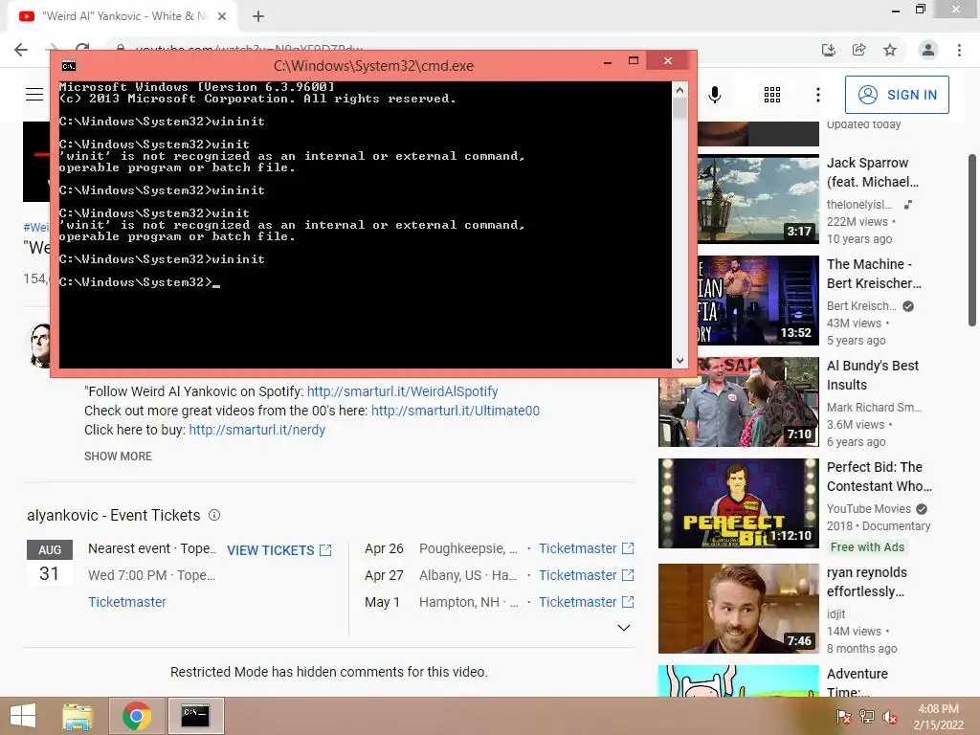Bookmark this page with star icon

pyautogui.click(x=890, y=50)
